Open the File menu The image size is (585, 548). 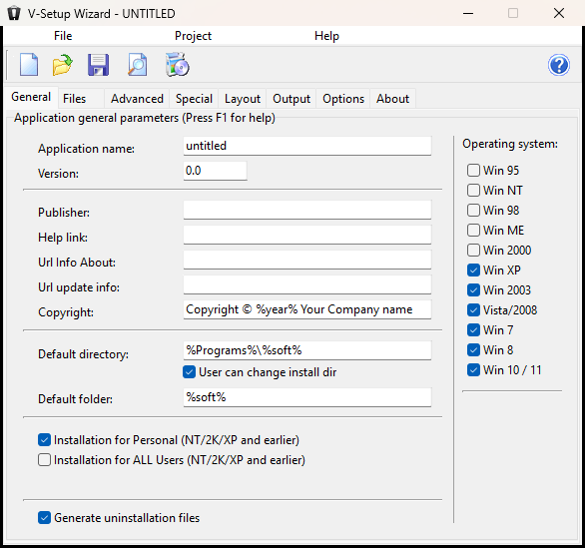pyautogui.click(x=63, y=36)
